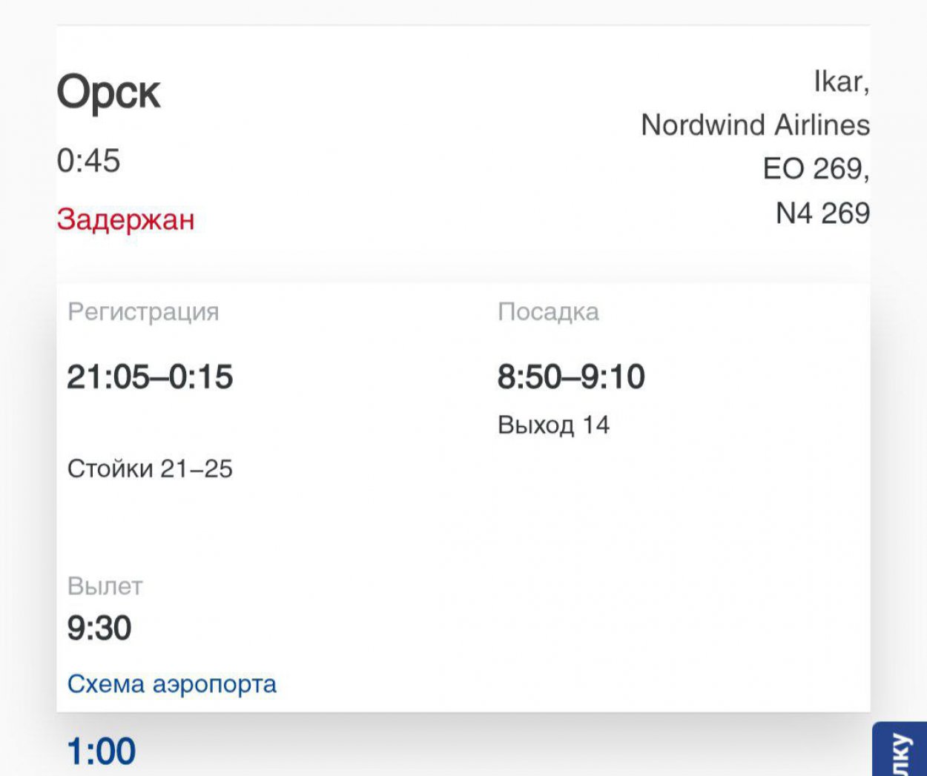Click the "Орск" destination heading
The width and height of the screenshot is (927, 776).
(108, 93)
